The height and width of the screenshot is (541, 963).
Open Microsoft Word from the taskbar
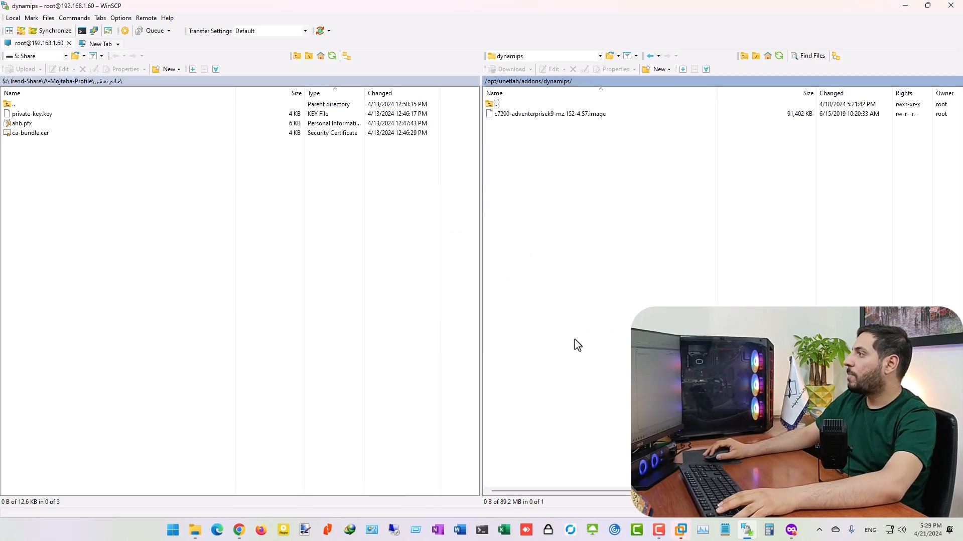(460, 530)
